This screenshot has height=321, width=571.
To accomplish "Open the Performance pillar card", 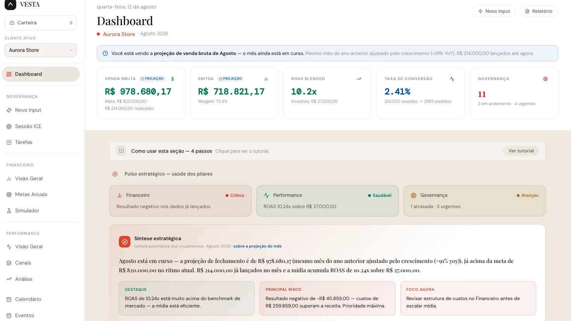I will (328, 201).
